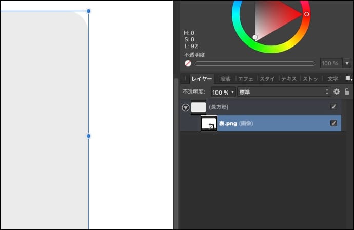
Task: Toggle visibility of the 長方形 layer
Action: coord(333,107)
